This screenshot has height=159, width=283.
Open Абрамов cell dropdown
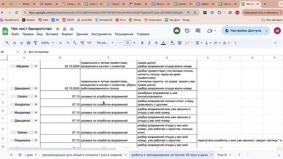(36, 66)
